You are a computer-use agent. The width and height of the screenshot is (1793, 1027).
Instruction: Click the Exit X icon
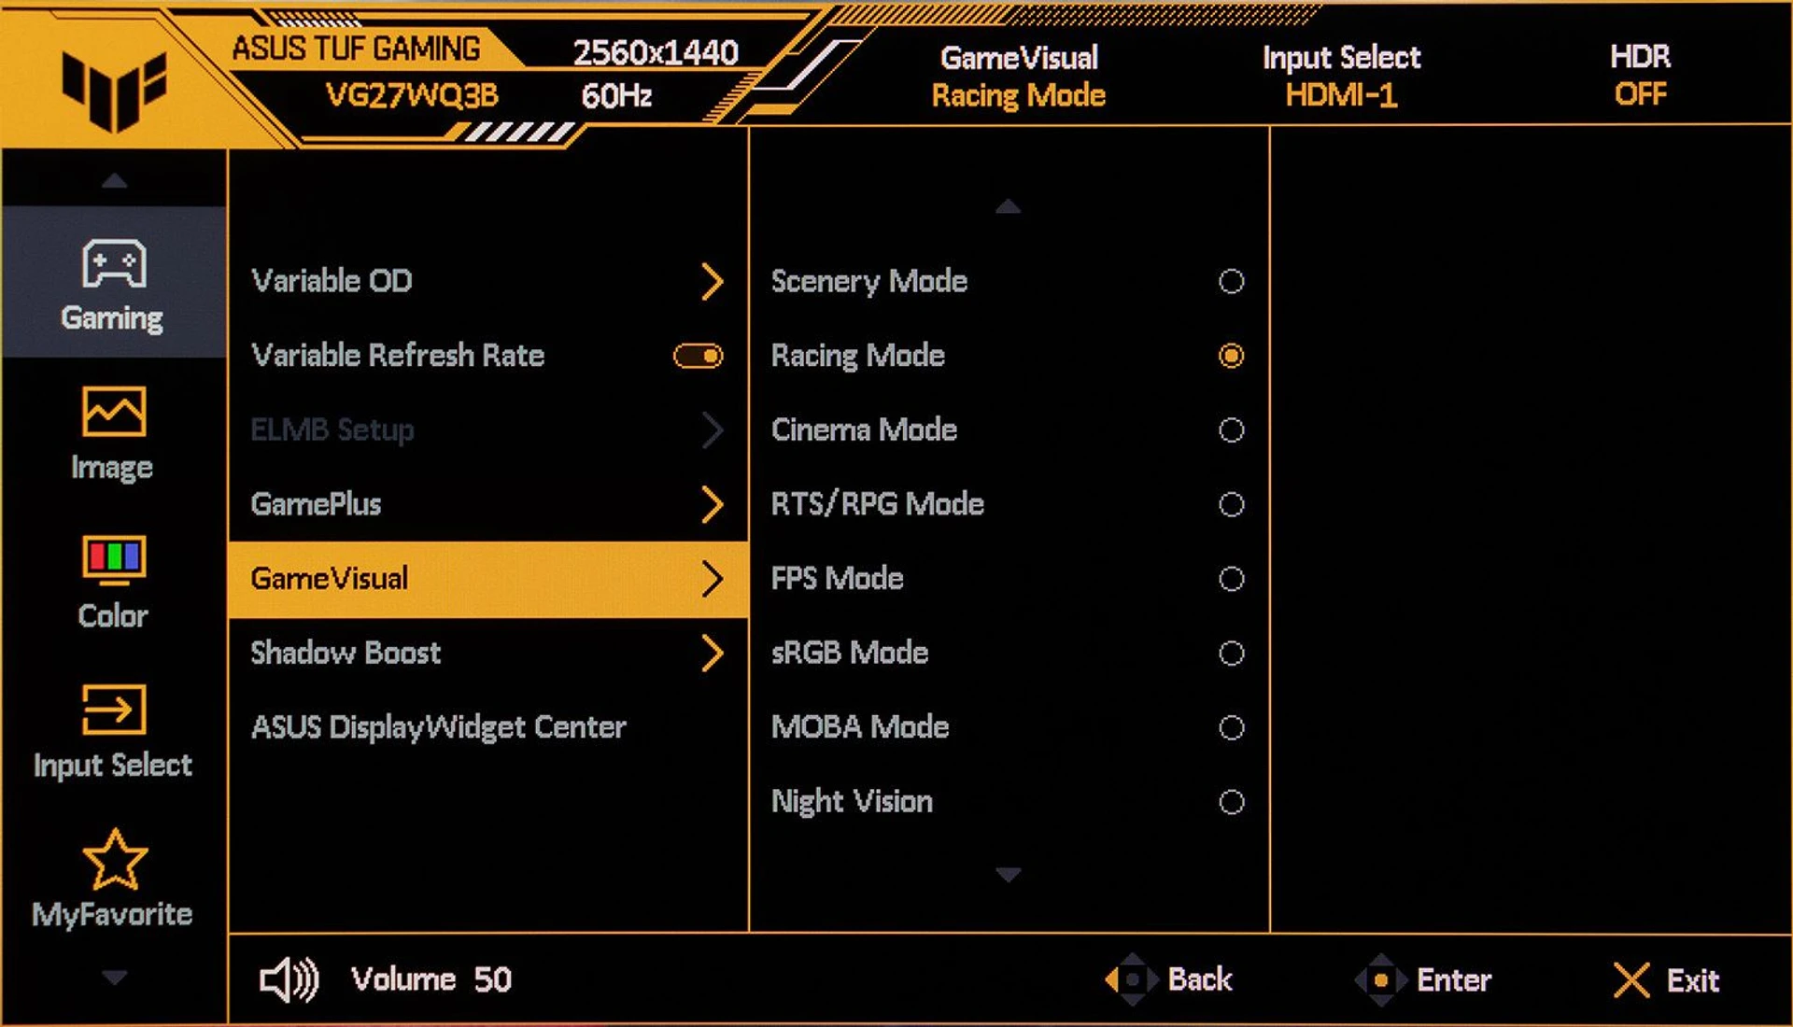point(1631,980)
